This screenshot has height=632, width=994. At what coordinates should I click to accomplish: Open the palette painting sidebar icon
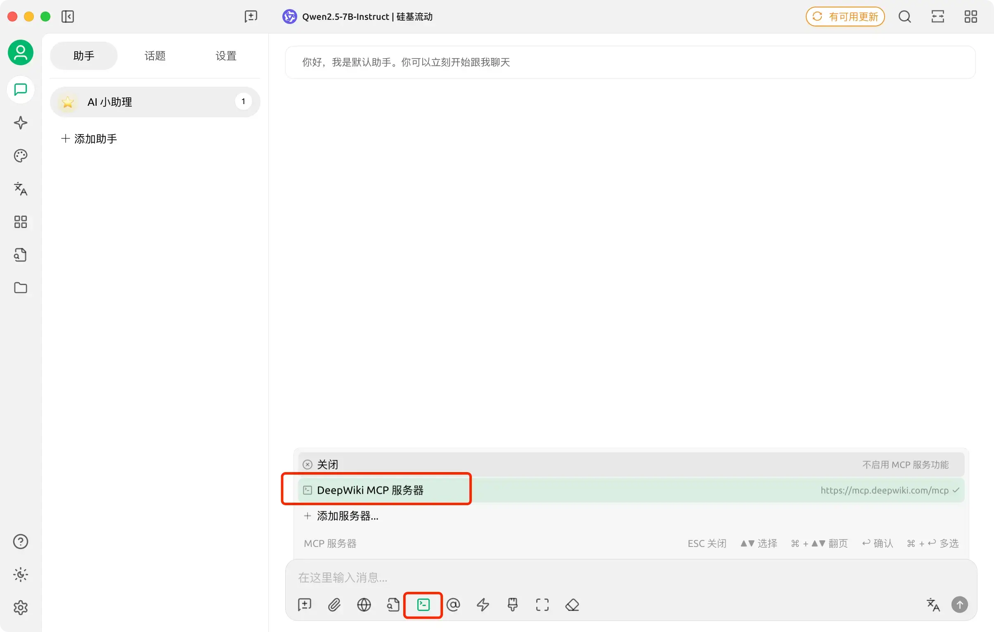click(x=21, y=156)
